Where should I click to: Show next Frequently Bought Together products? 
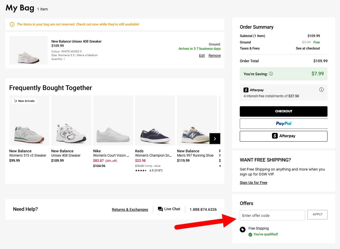[215, 139]
